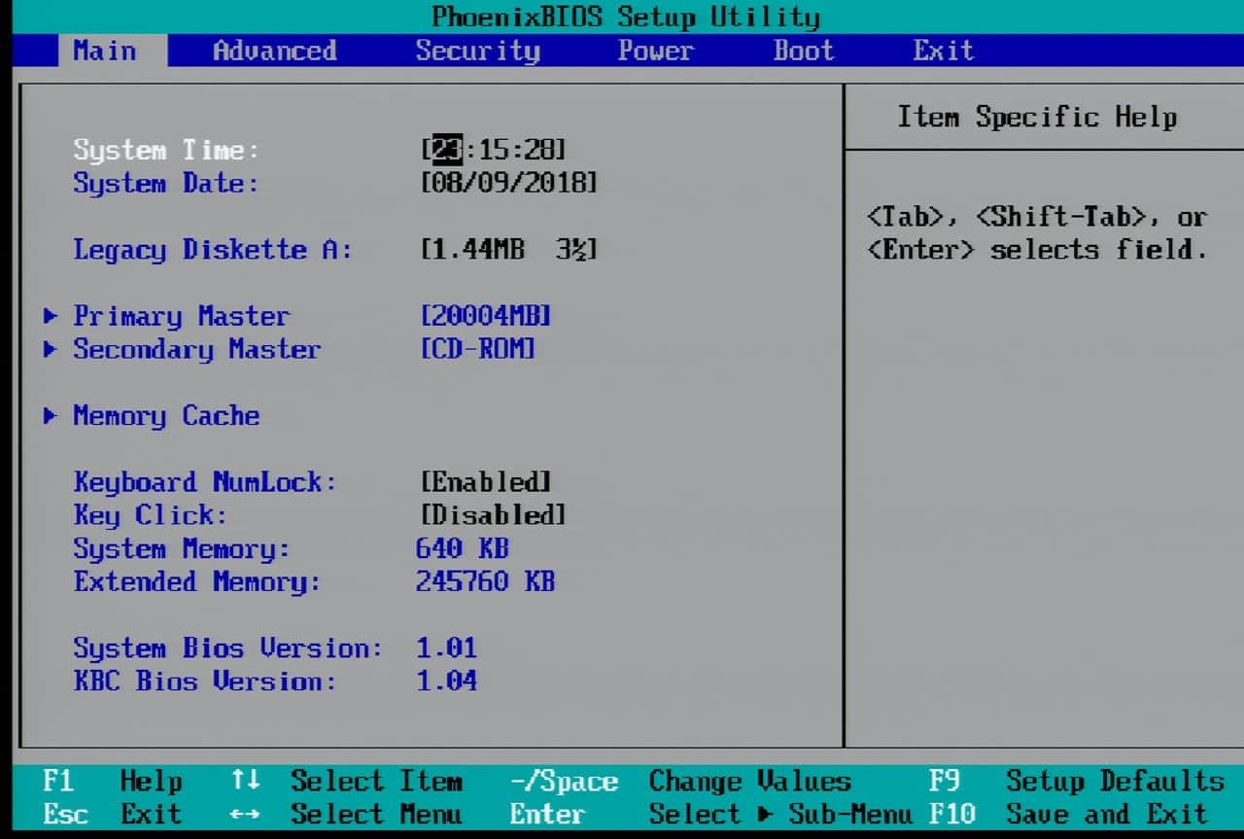
Task: Toggle Key Click Disabled value
Action: tap(494, 515)
